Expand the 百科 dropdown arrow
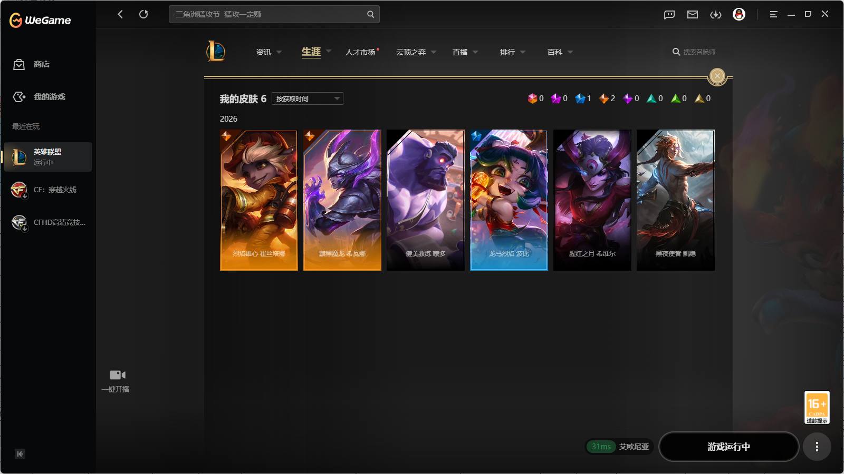The width and height of the screenshot is (844, 474). (x=570, y=52)
